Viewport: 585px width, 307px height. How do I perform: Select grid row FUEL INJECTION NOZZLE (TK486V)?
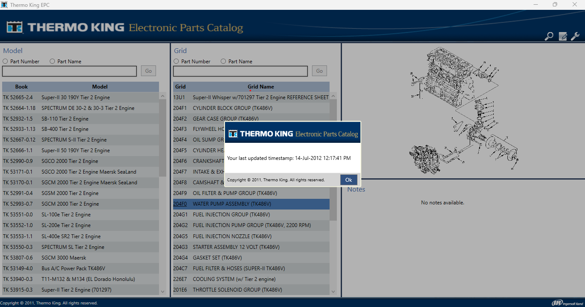pyautogui.click(x=251, y=236)
